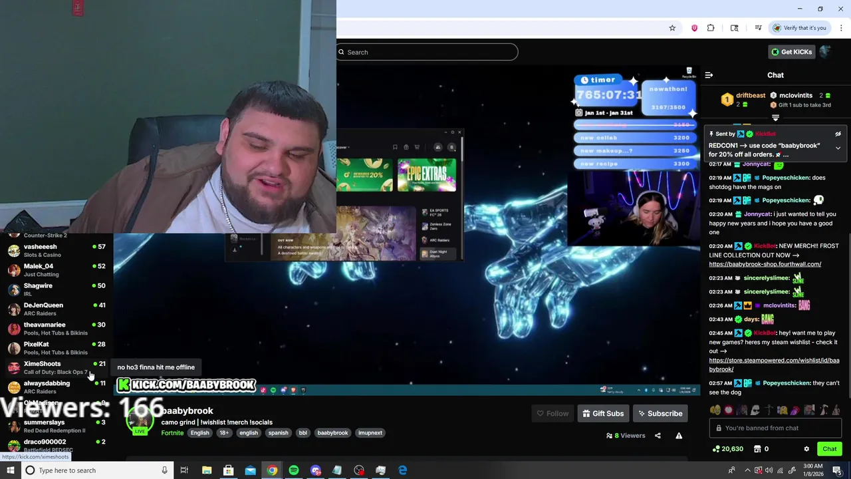Open Chrome's three-dot menu
This screenshot has width=851, height=479.
pyautogui.click(x=841, y=28)
